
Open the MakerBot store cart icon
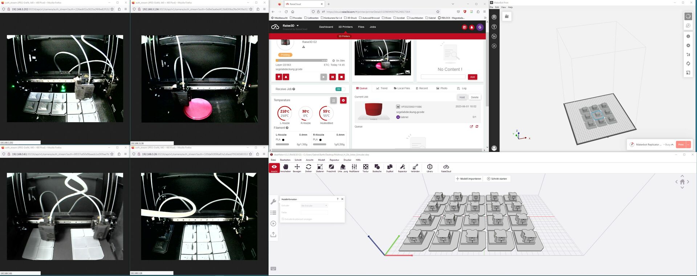point(494,36)
